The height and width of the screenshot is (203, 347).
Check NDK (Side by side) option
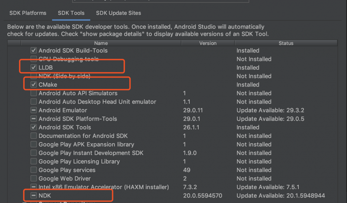(34, 76)
